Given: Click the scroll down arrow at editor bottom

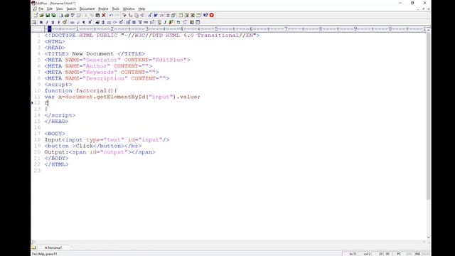Looking at the screenshot, I should point(428,237).
